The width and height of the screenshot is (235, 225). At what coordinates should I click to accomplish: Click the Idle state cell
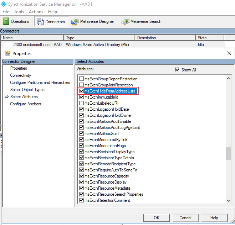coord(201,45)
